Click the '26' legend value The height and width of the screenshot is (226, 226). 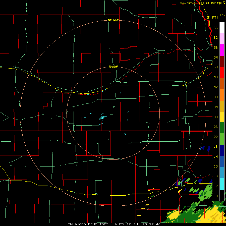coord(216,127)
